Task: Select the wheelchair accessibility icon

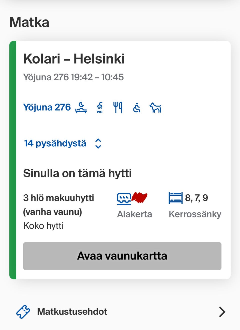Action: pos(136,108)
